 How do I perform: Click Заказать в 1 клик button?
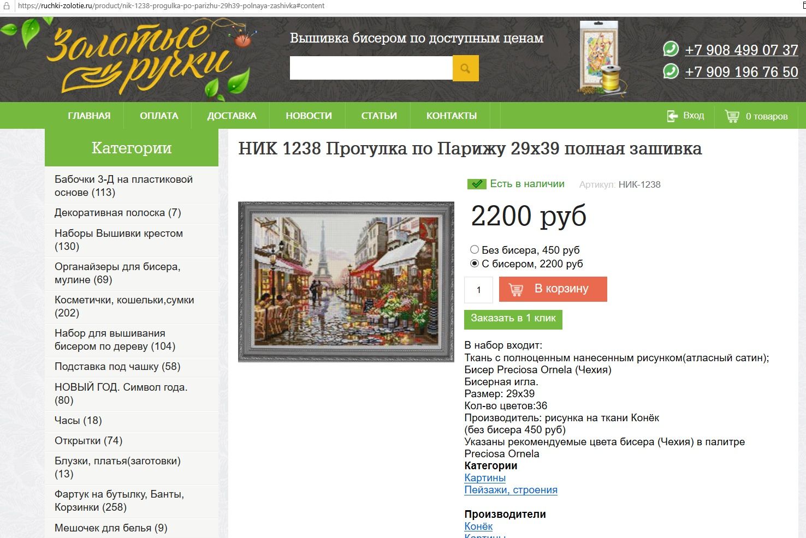[513, 319]
